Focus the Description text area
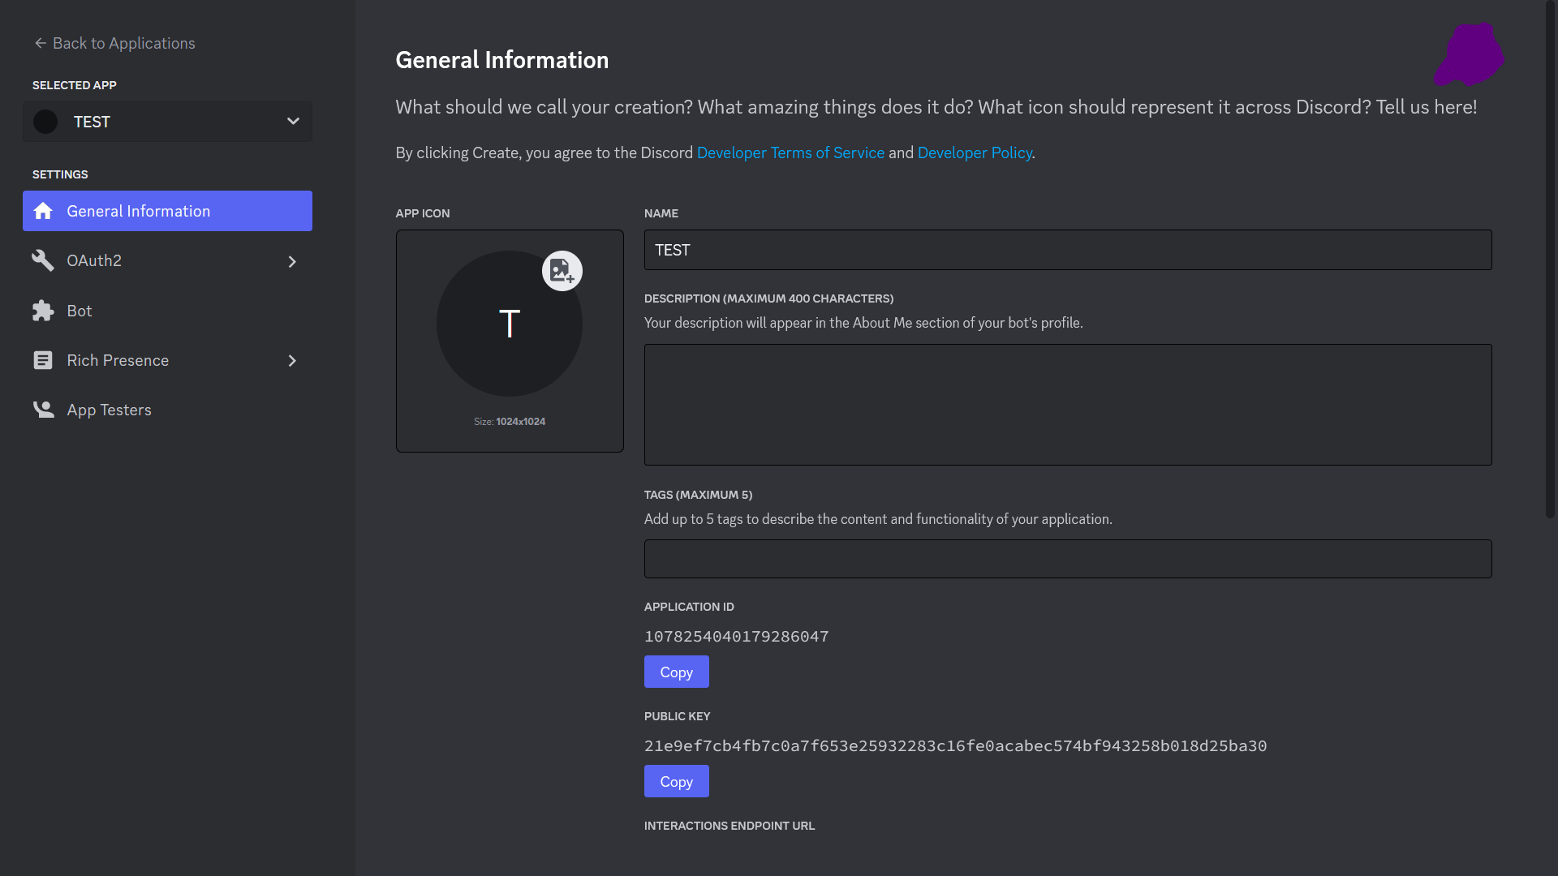Image resolution: width=1558 pixels, height=876 pixels. (x=1067, y=404)
